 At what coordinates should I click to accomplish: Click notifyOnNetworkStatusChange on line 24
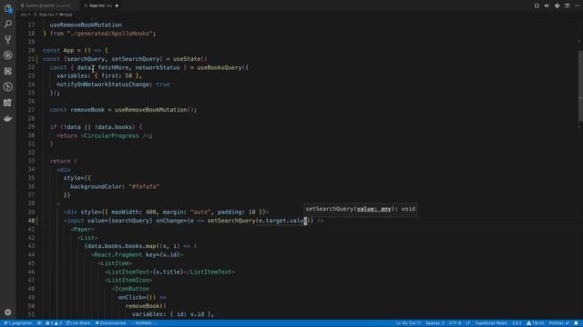click(104, 84)
